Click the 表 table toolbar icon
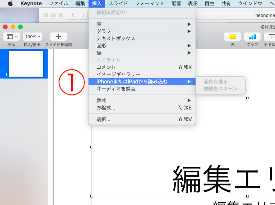Viewport: 275px width, 205px height. click(233, 37)
